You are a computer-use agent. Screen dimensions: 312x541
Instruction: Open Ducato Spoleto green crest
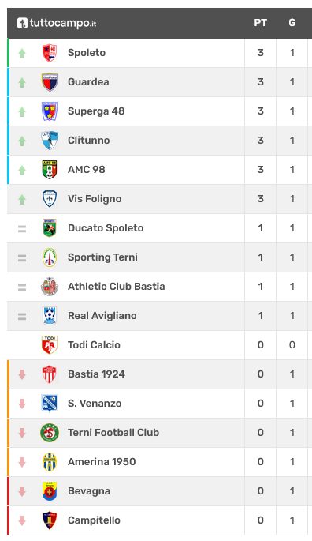coord(50,227)
